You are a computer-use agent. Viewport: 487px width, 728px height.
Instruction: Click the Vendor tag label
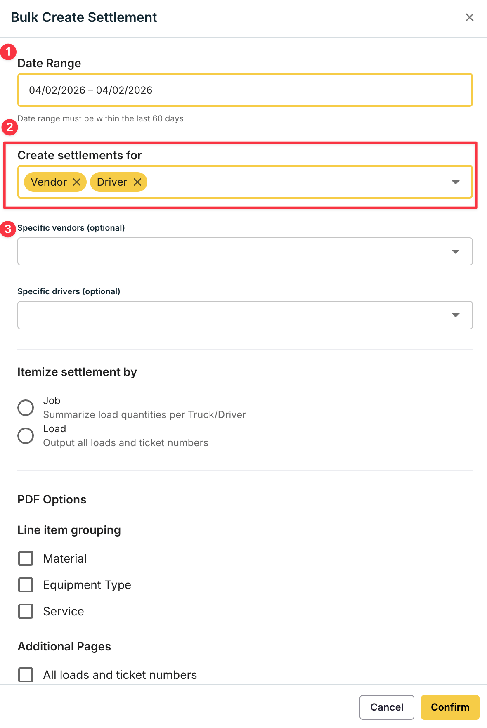click(49, 182)
